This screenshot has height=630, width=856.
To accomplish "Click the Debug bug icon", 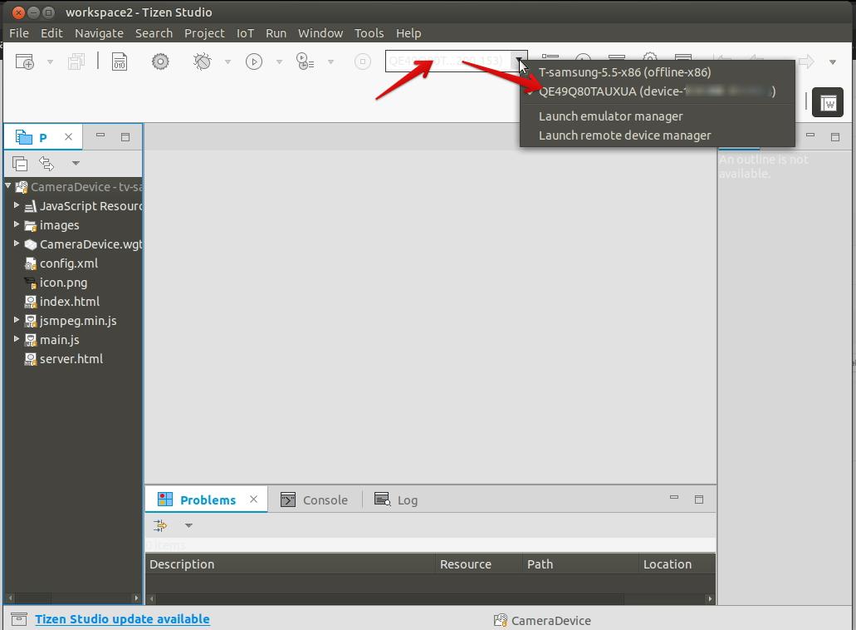I will [202, 62].
